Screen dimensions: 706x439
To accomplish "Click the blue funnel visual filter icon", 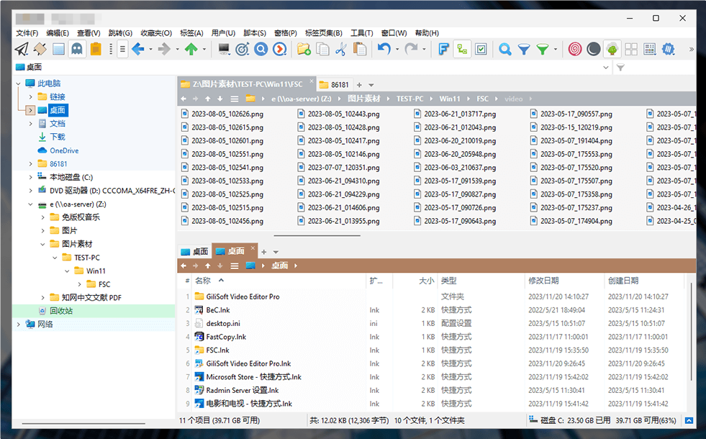I will click(524, 49).
